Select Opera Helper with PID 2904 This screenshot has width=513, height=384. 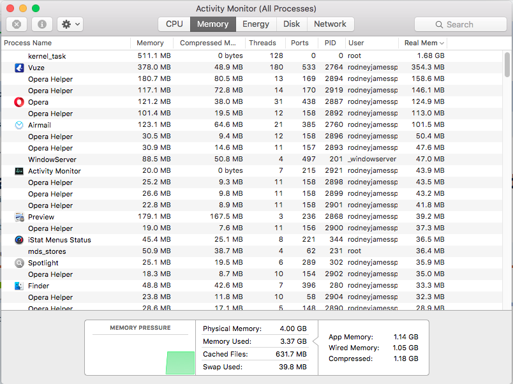(x=252, y=297)
